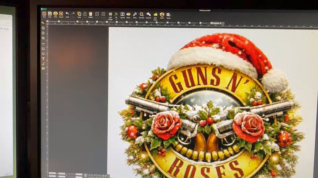Image resolution: width=318 pixels, height=178 pixels.
Task: Paste from clipboard icon
Action: (85, 14)
